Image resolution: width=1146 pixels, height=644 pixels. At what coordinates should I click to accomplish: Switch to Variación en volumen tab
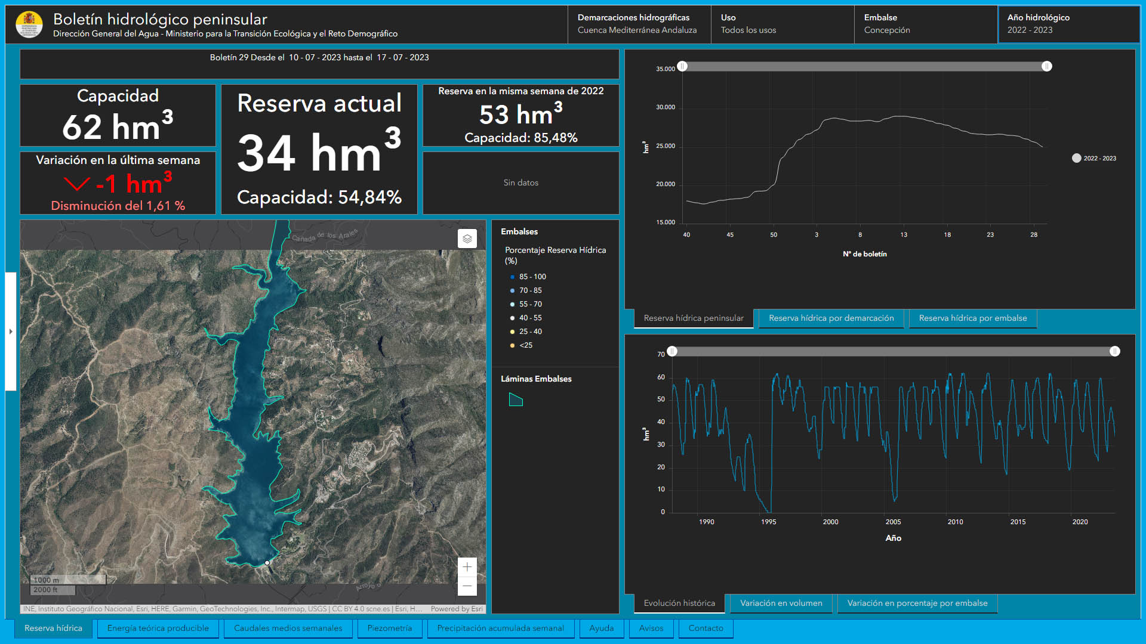click(781, 603)
